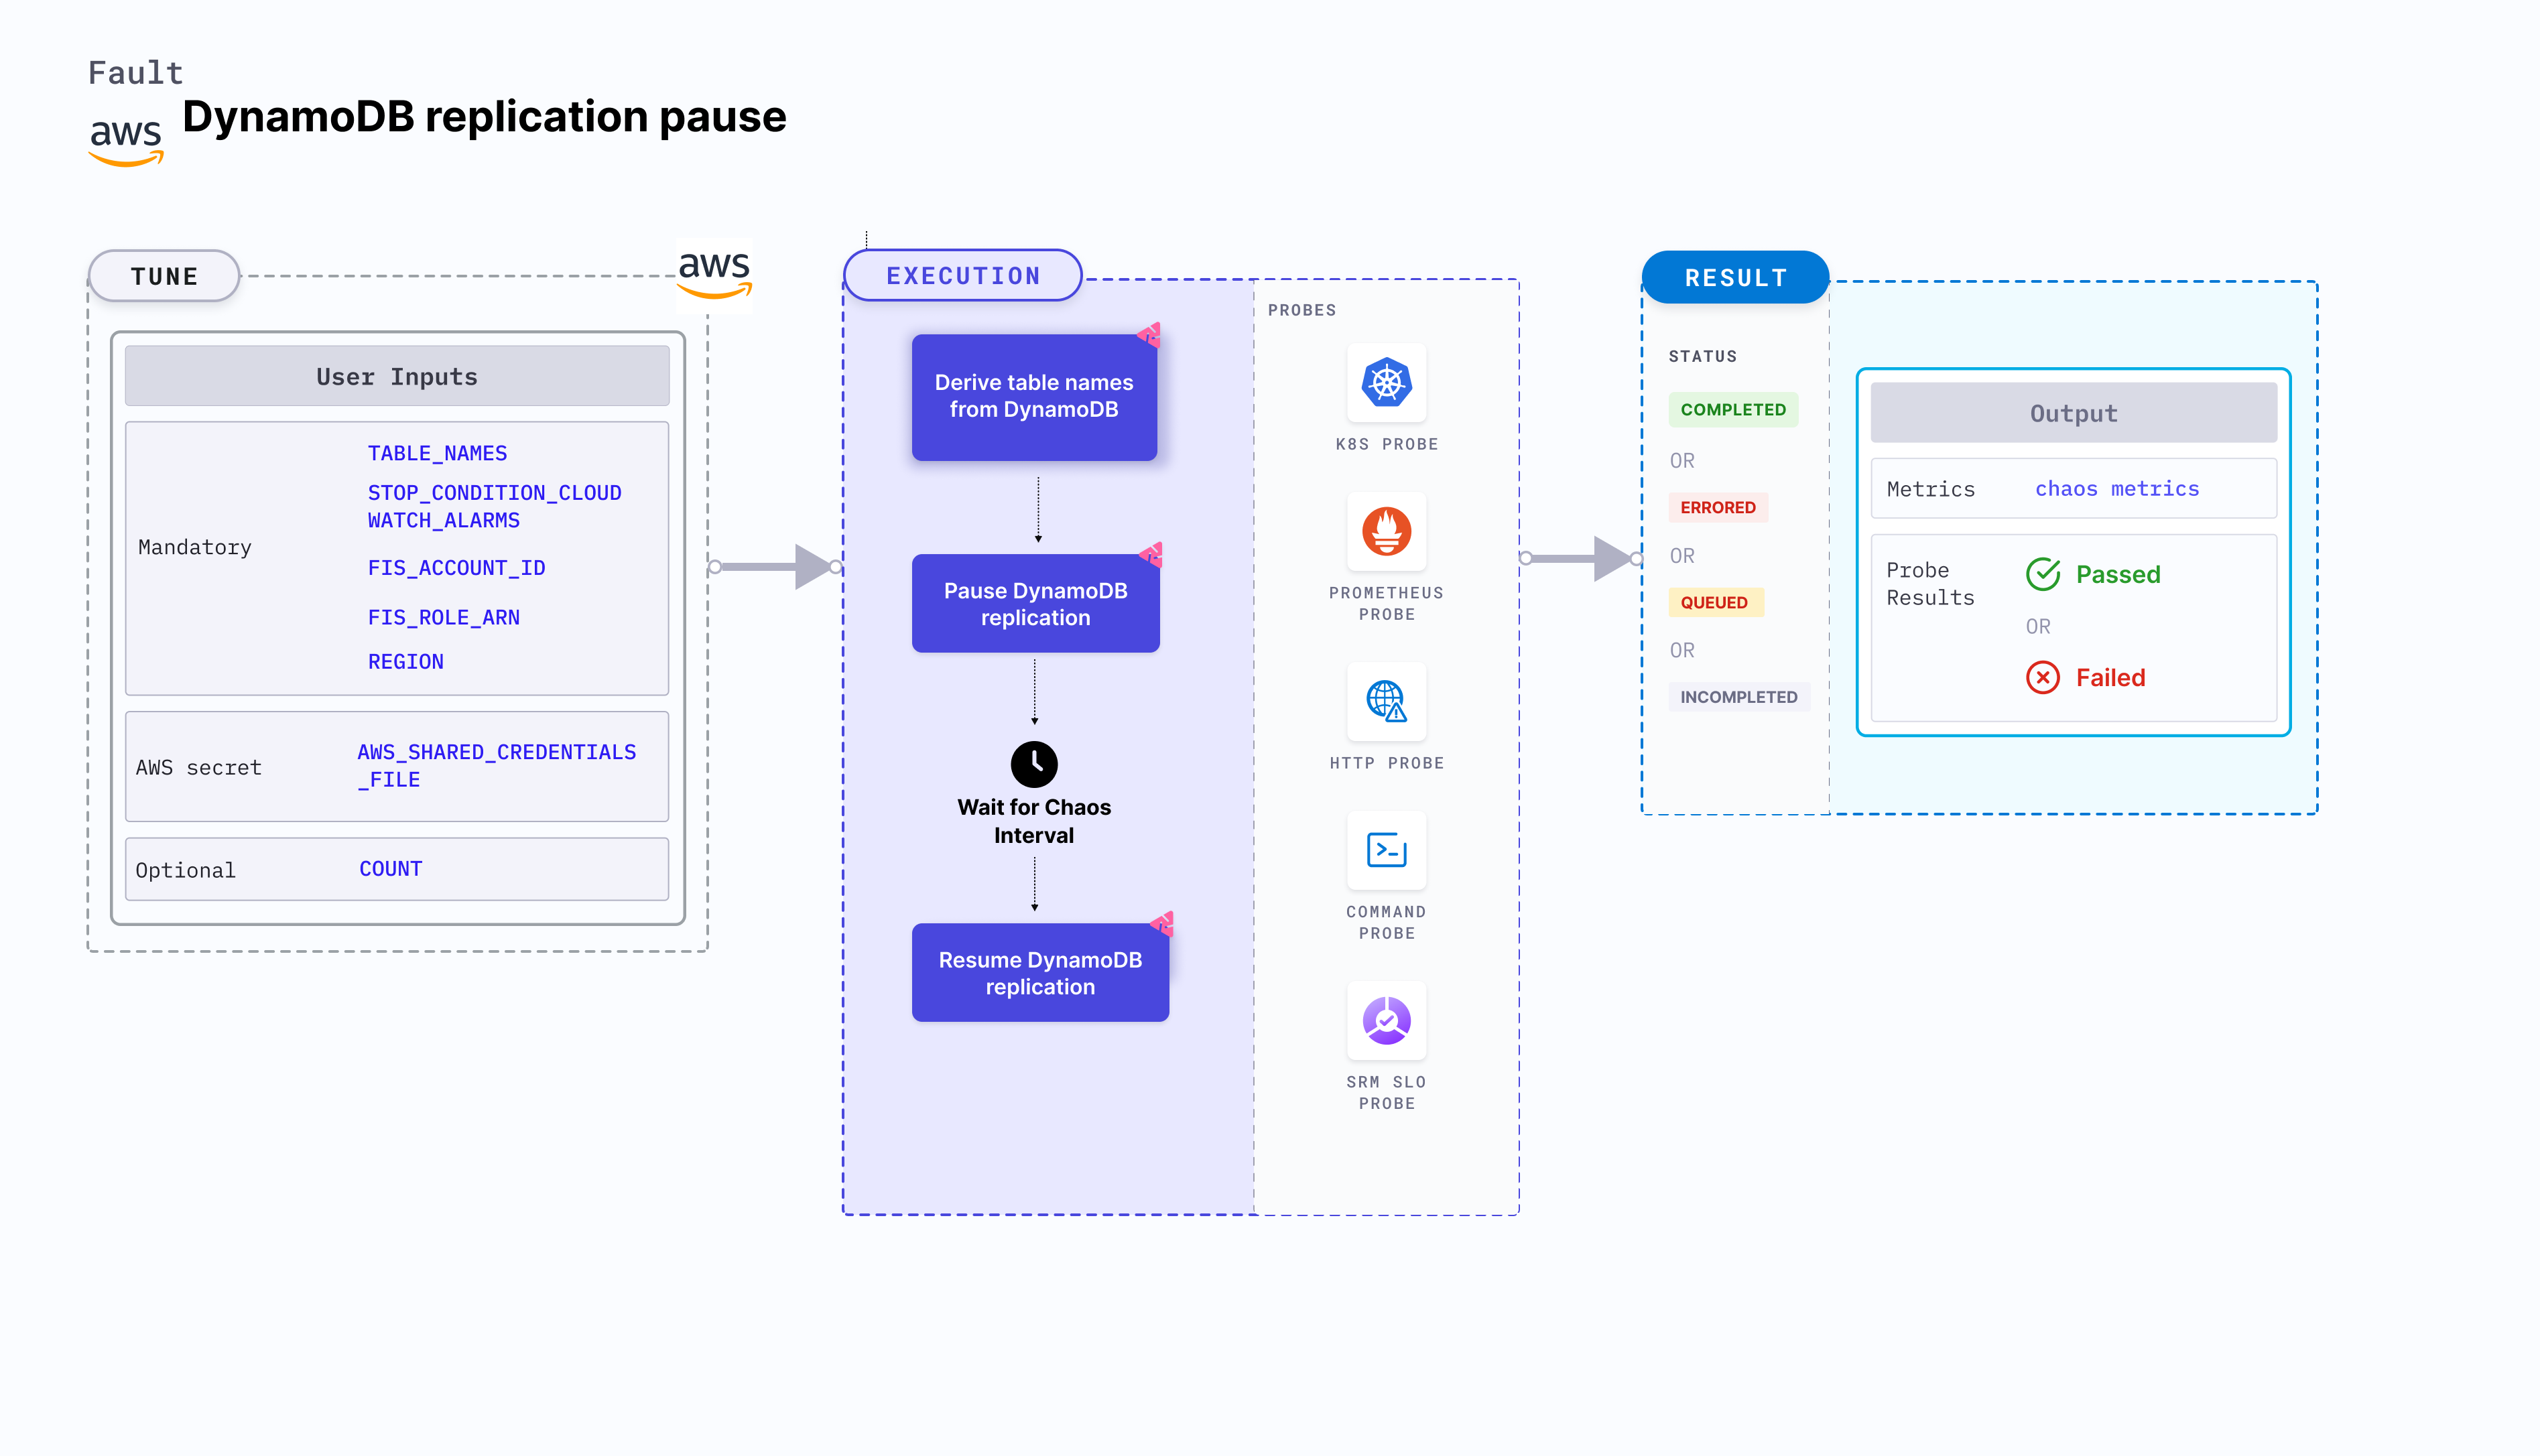Toggle the ERRORED status badge
The image size is (2540, 1456).
click(1717, 507)
